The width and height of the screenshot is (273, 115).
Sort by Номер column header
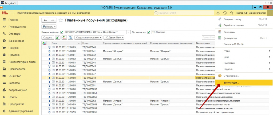click(x=92, y=43)
